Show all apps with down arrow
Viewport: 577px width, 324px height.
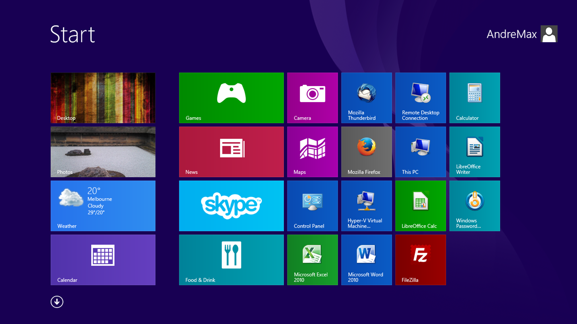coord(57,302)
